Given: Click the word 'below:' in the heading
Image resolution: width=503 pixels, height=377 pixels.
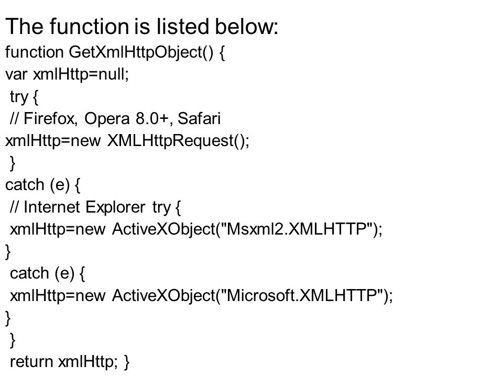Looking at the screenshot, I should click(x=246, y=26).
